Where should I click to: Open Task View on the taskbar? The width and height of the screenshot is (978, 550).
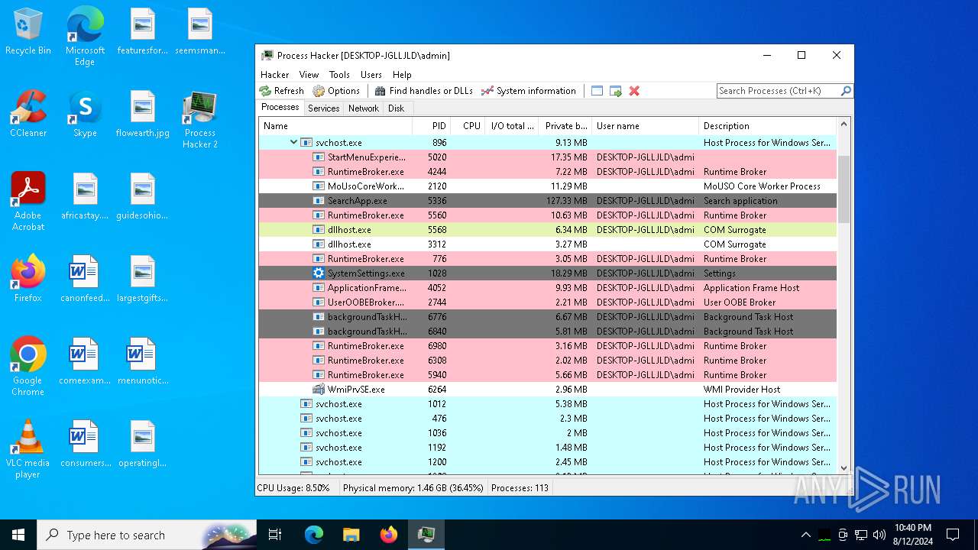(275, 535)
